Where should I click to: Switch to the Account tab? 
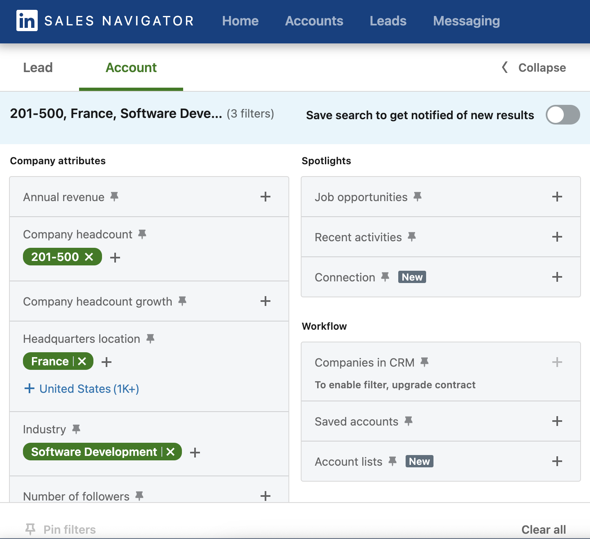tap(131, 68)
